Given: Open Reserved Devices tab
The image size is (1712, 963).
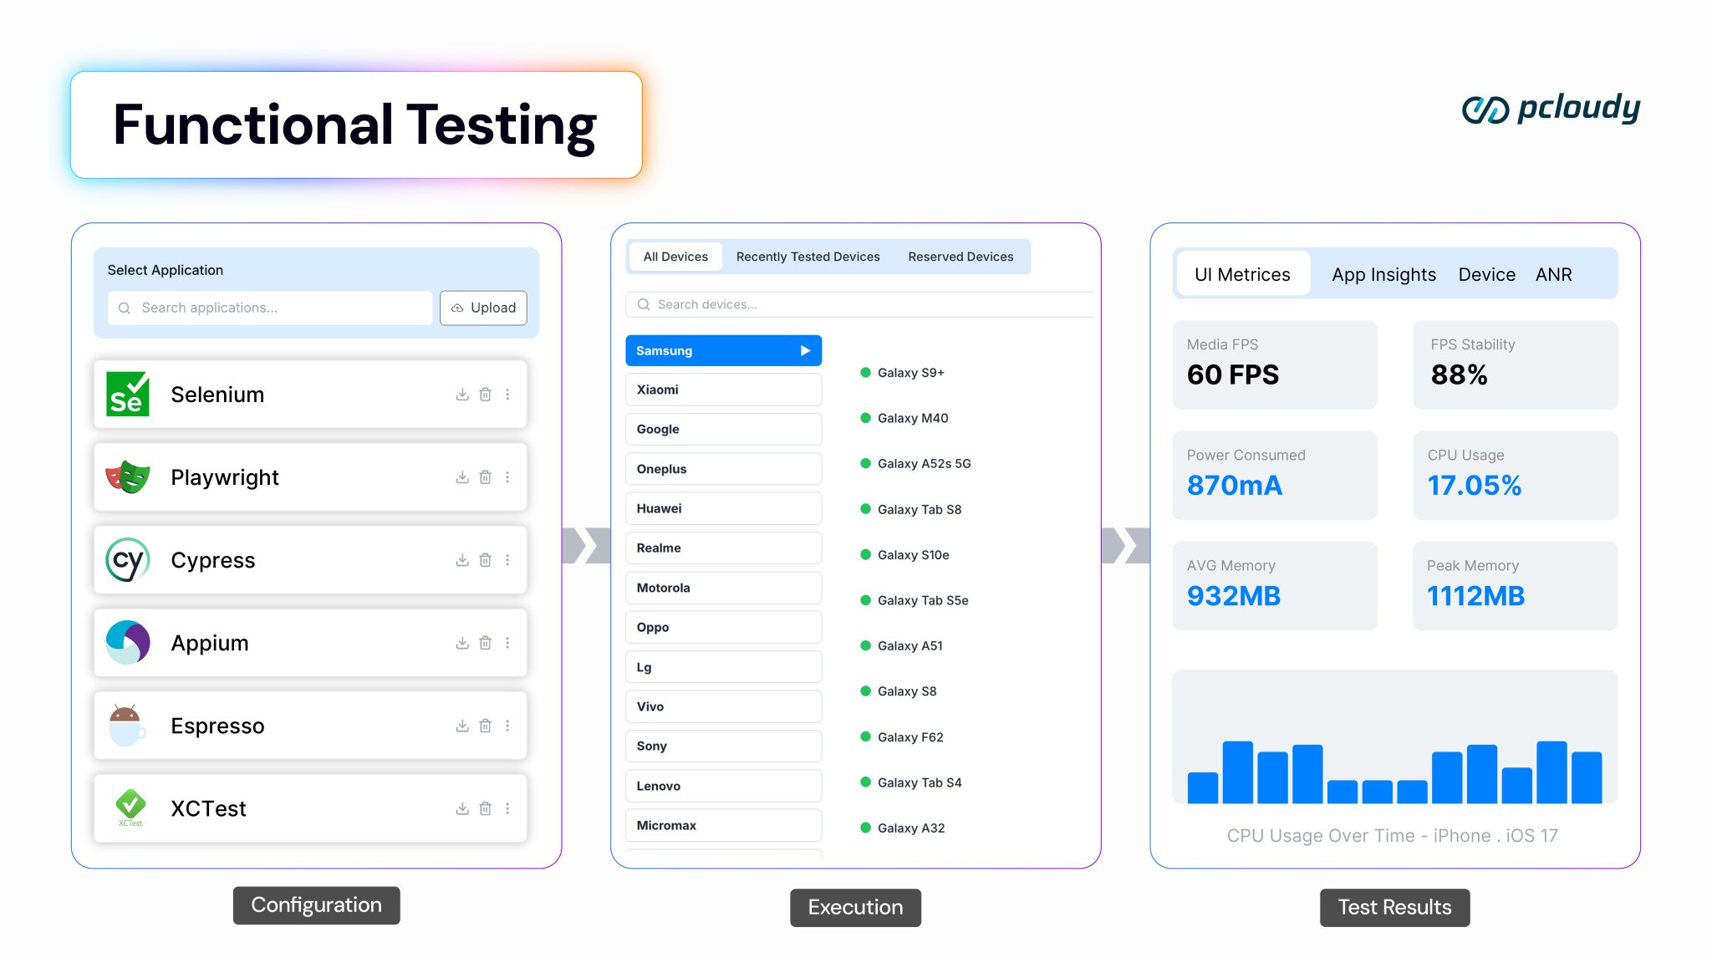Looking at the screenshot, I should (x=960, y=257).
